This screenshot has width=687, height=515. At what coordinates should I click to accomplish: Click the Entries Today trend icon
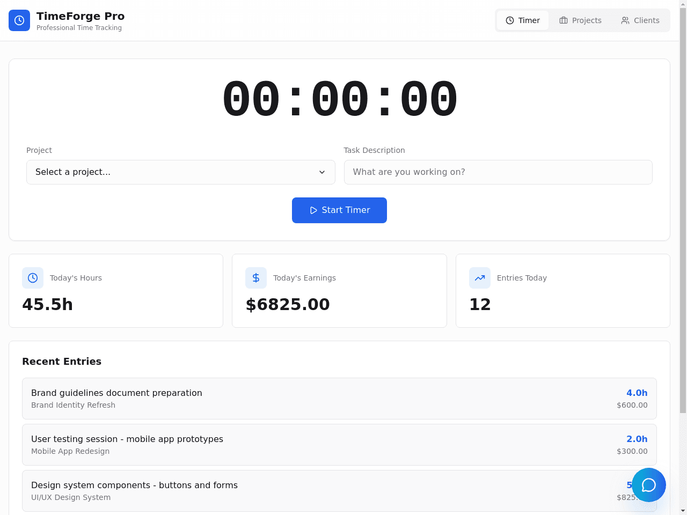click(x=480, y=278)
